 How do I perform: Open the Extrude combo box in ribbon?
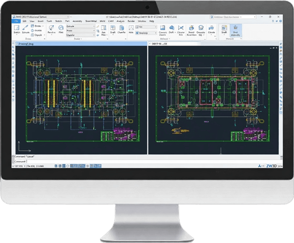95,26
